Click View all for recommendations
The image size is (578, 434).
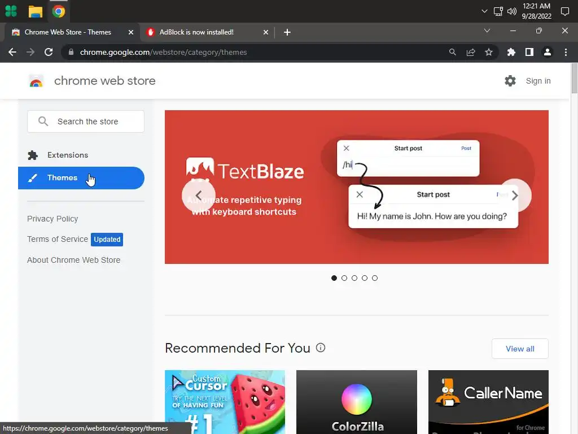520,349
